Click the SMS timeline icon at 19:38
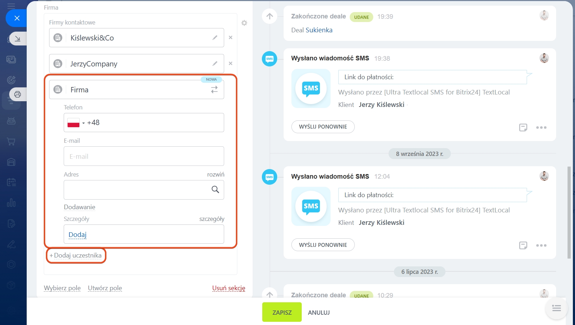The width and height of the screenshot is (575, 325). 270,59
